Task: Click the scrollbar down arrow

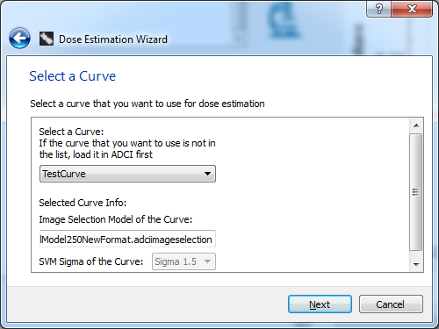Action: (416, 264)
